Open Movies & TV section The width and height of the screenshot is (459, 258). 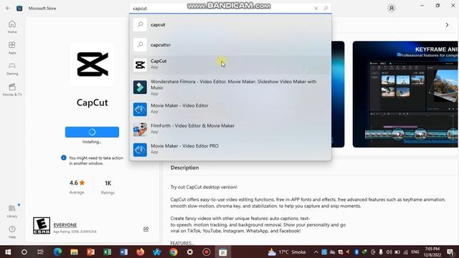coord(12,90)
